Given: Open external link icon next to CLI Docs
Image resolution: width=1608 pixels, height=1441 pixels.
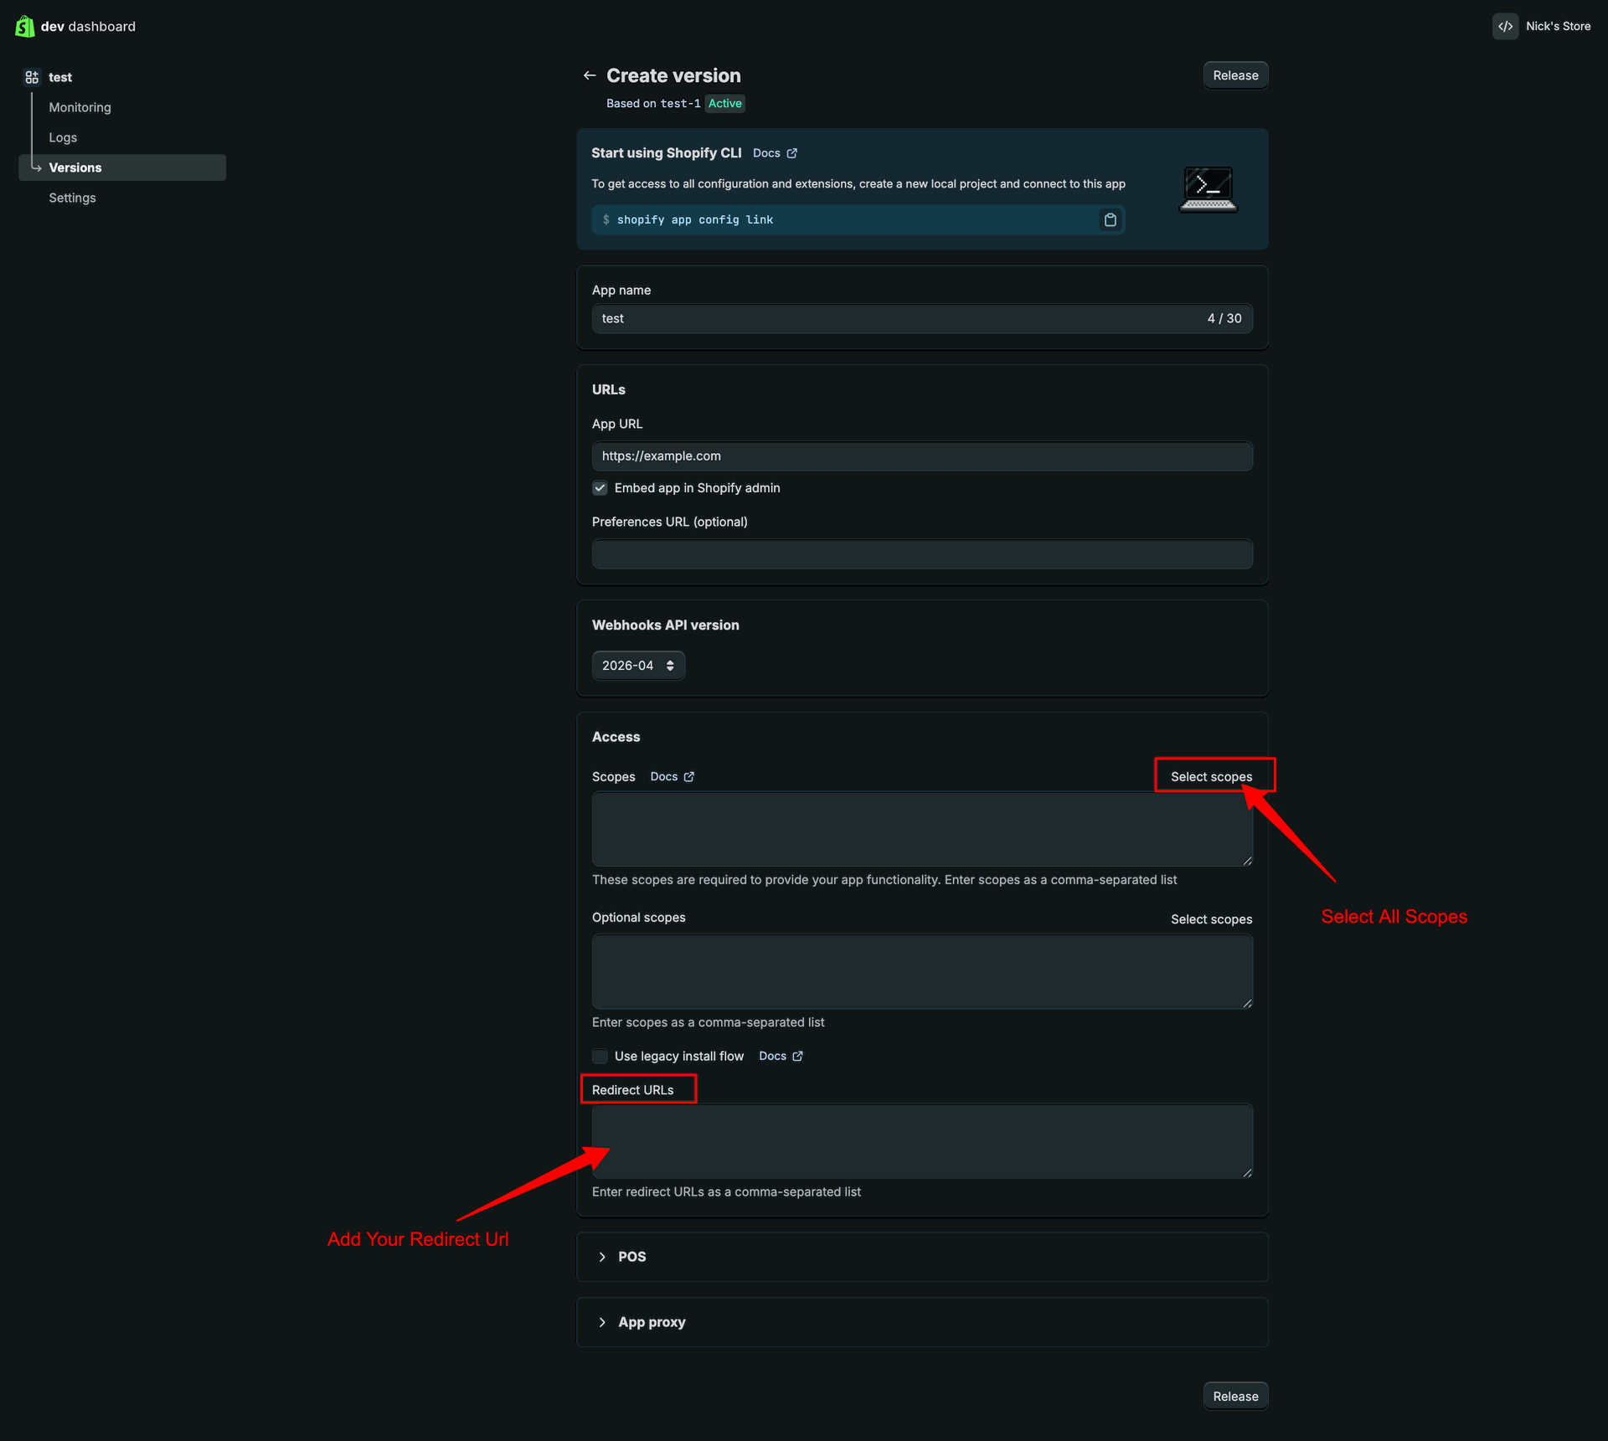Looking at the screenshot, I should click(x=792, y=153).
